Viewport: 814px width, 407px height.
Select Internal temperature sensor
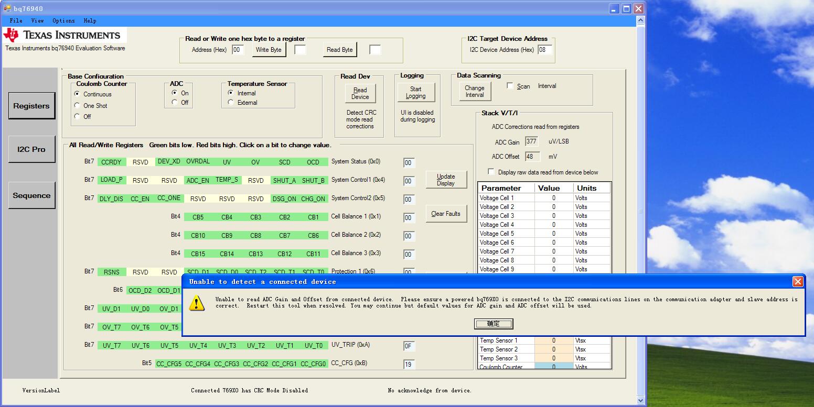(242, 93)
